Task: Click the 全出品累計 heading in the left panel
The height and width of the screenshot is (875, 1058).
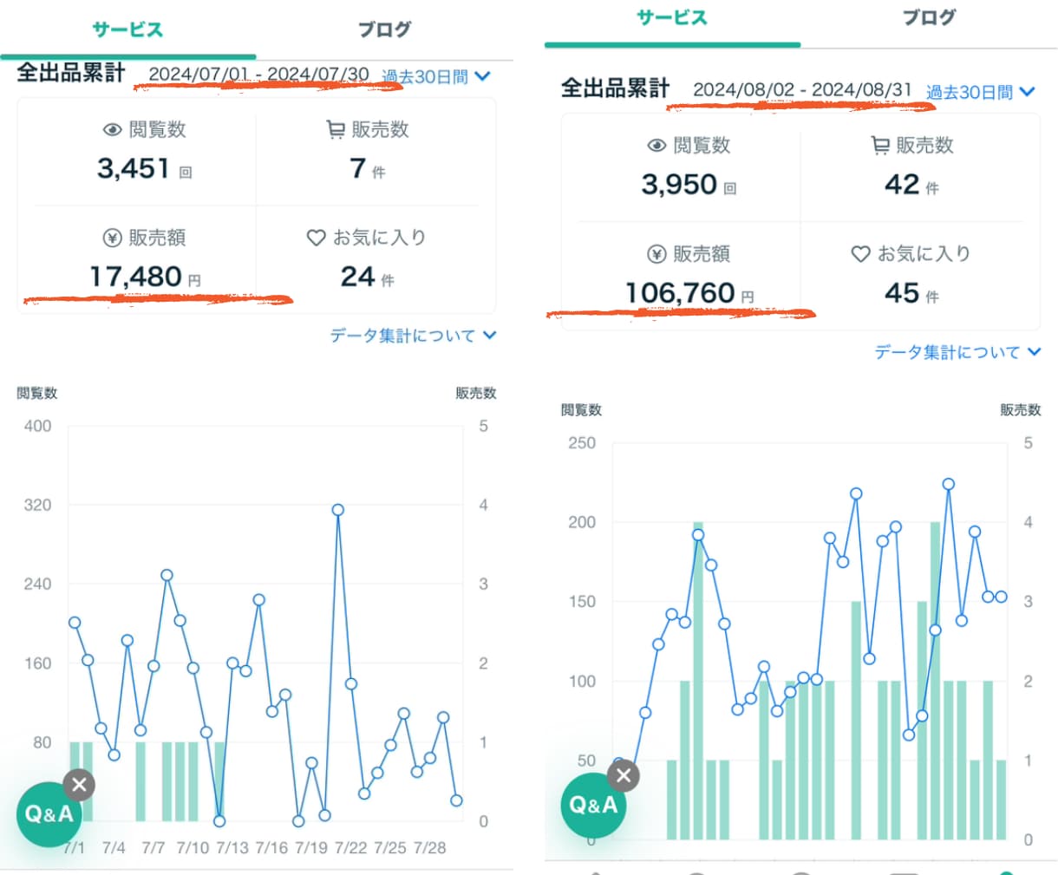Action: (71, 73)
